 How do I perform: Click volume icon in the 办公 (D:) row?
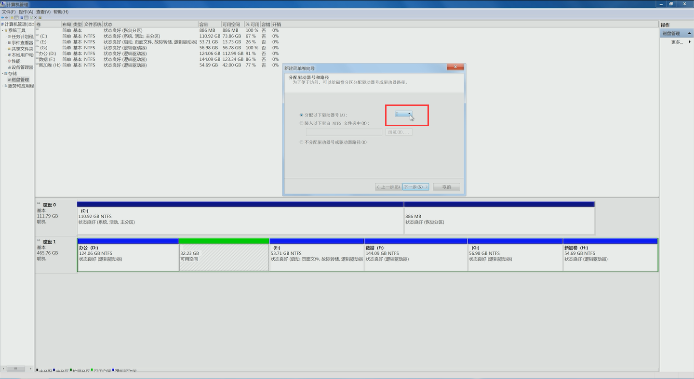(x=38, y=53)
